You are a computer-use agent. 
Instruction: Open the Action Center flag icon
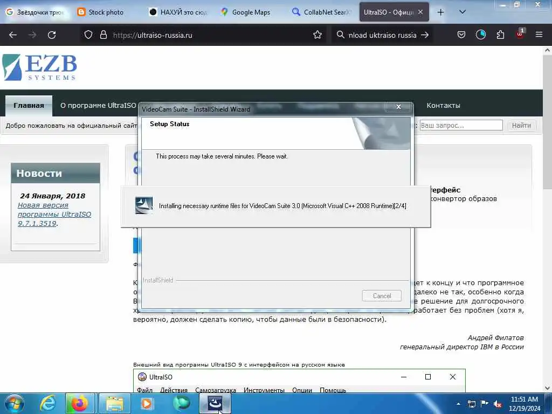(x=485, y=403)
